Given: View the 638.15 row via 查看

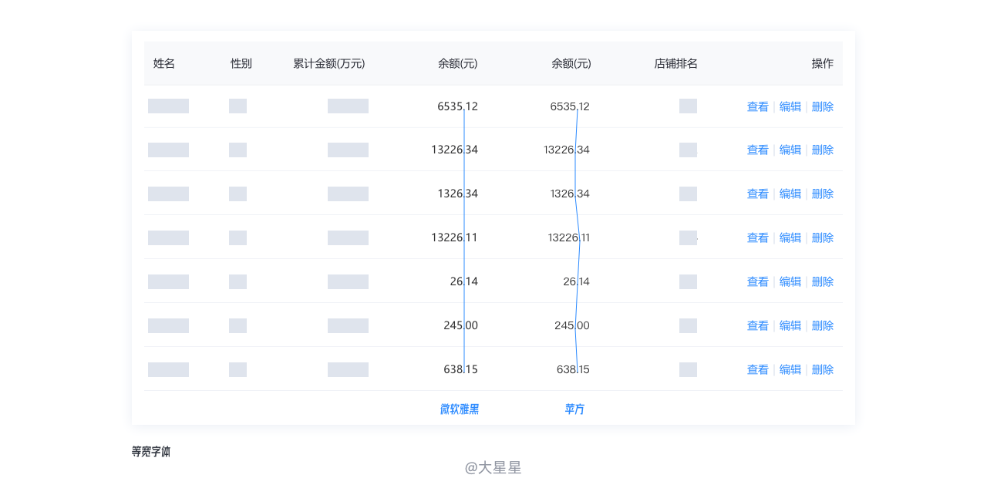Looking at the screenshot, I should [757, 369].
